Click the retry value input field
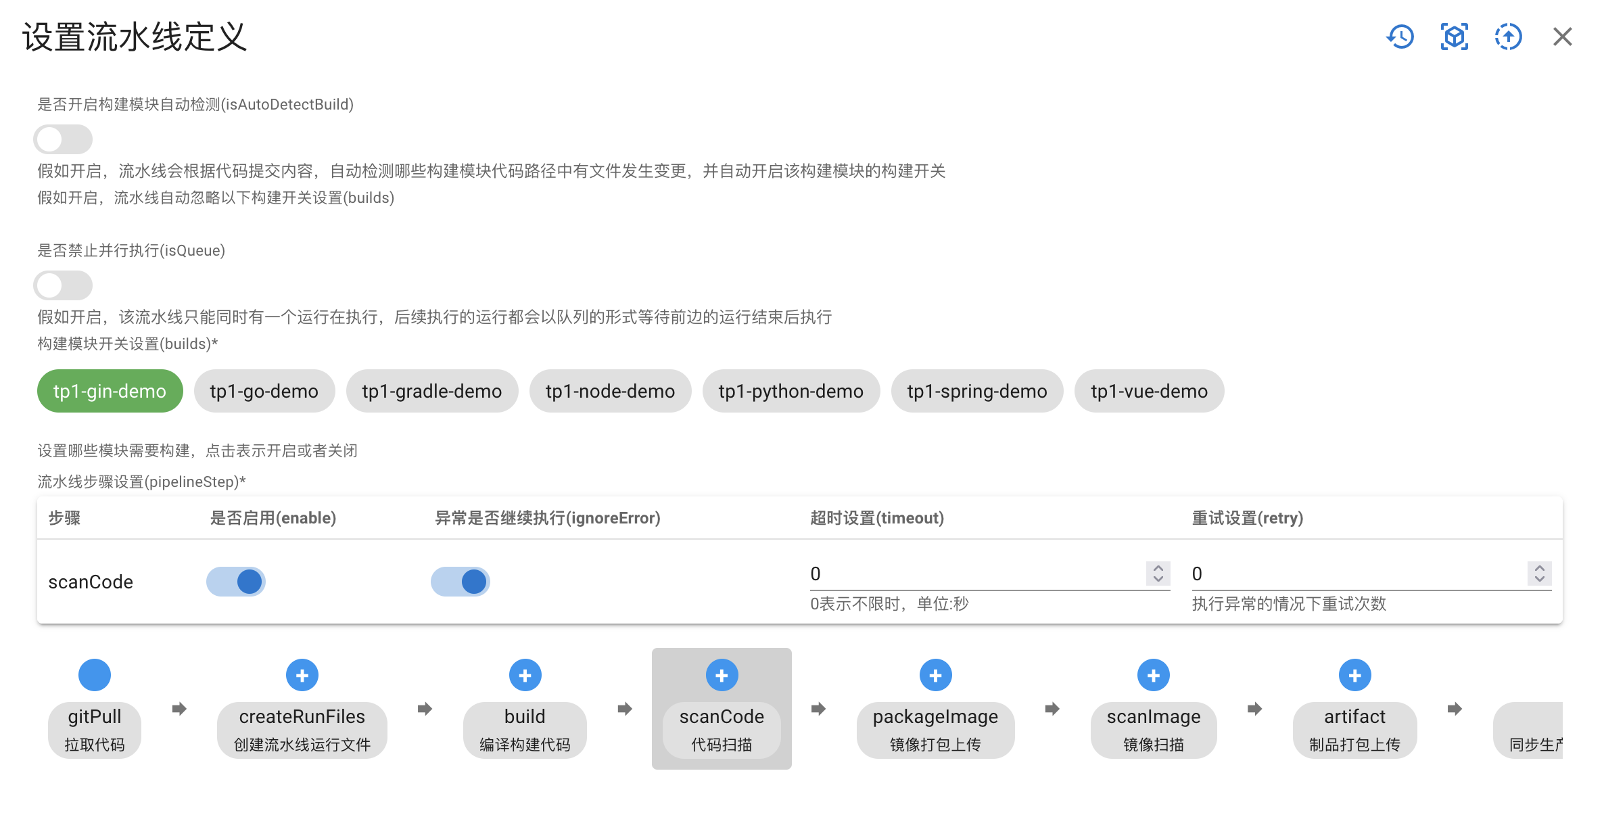Screen dimensions: 1604x817 (1319, 574)
